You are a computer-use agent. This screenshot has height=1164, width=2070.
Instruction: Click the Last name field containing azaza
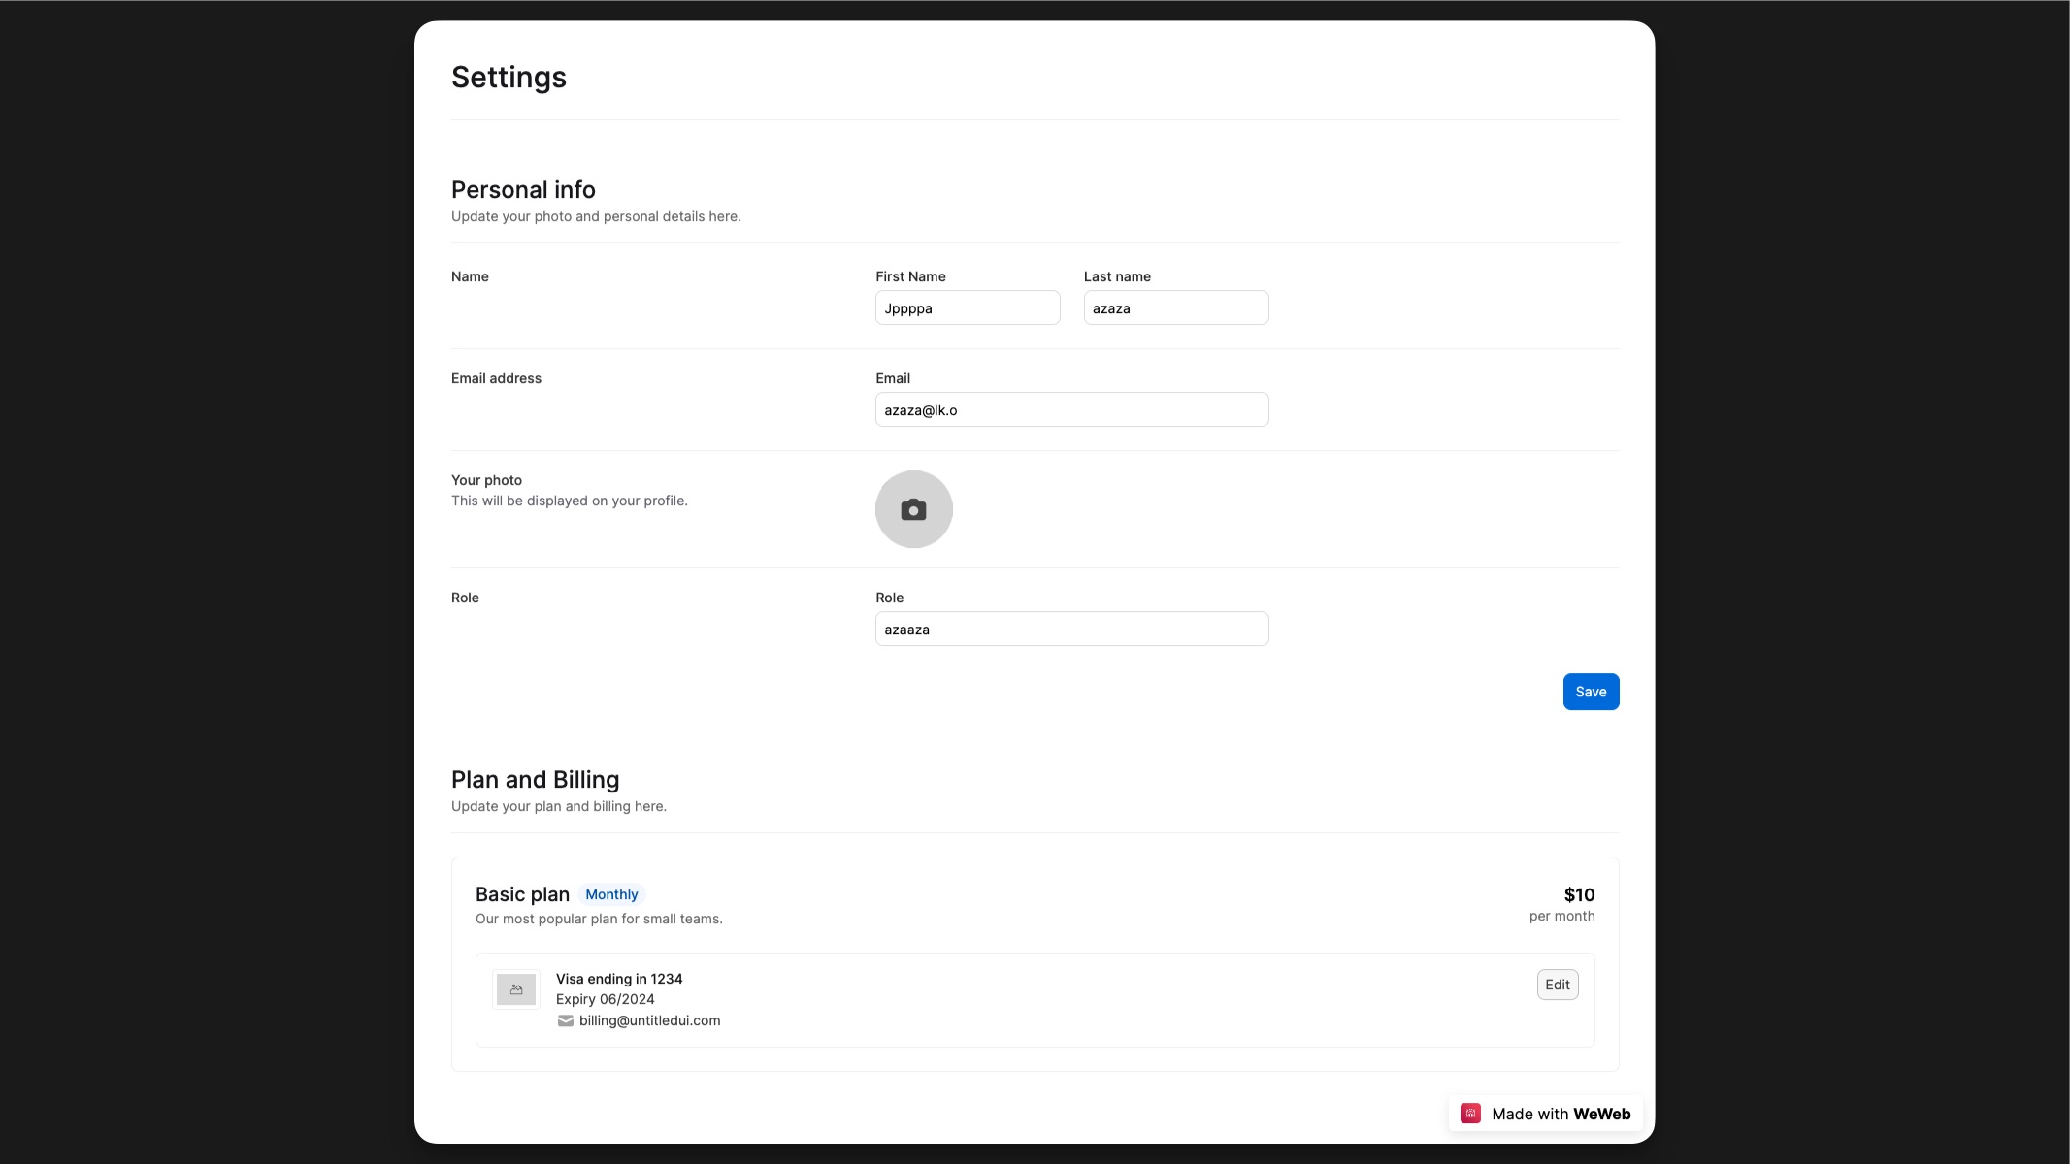coord(1175,307)
